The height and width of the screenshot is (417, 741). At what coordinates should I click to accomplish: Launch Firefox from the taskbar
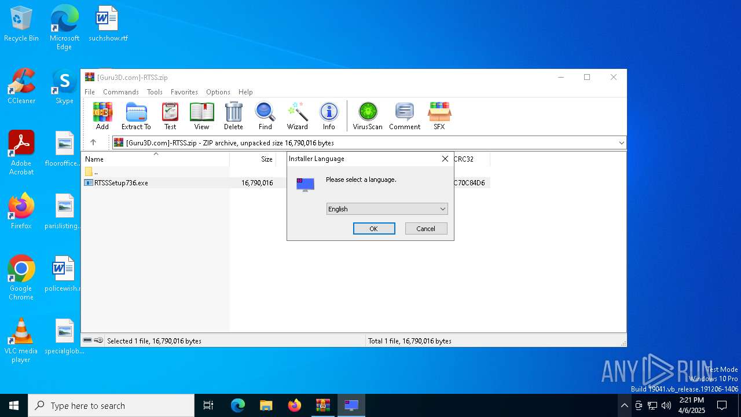coord(294,405)
